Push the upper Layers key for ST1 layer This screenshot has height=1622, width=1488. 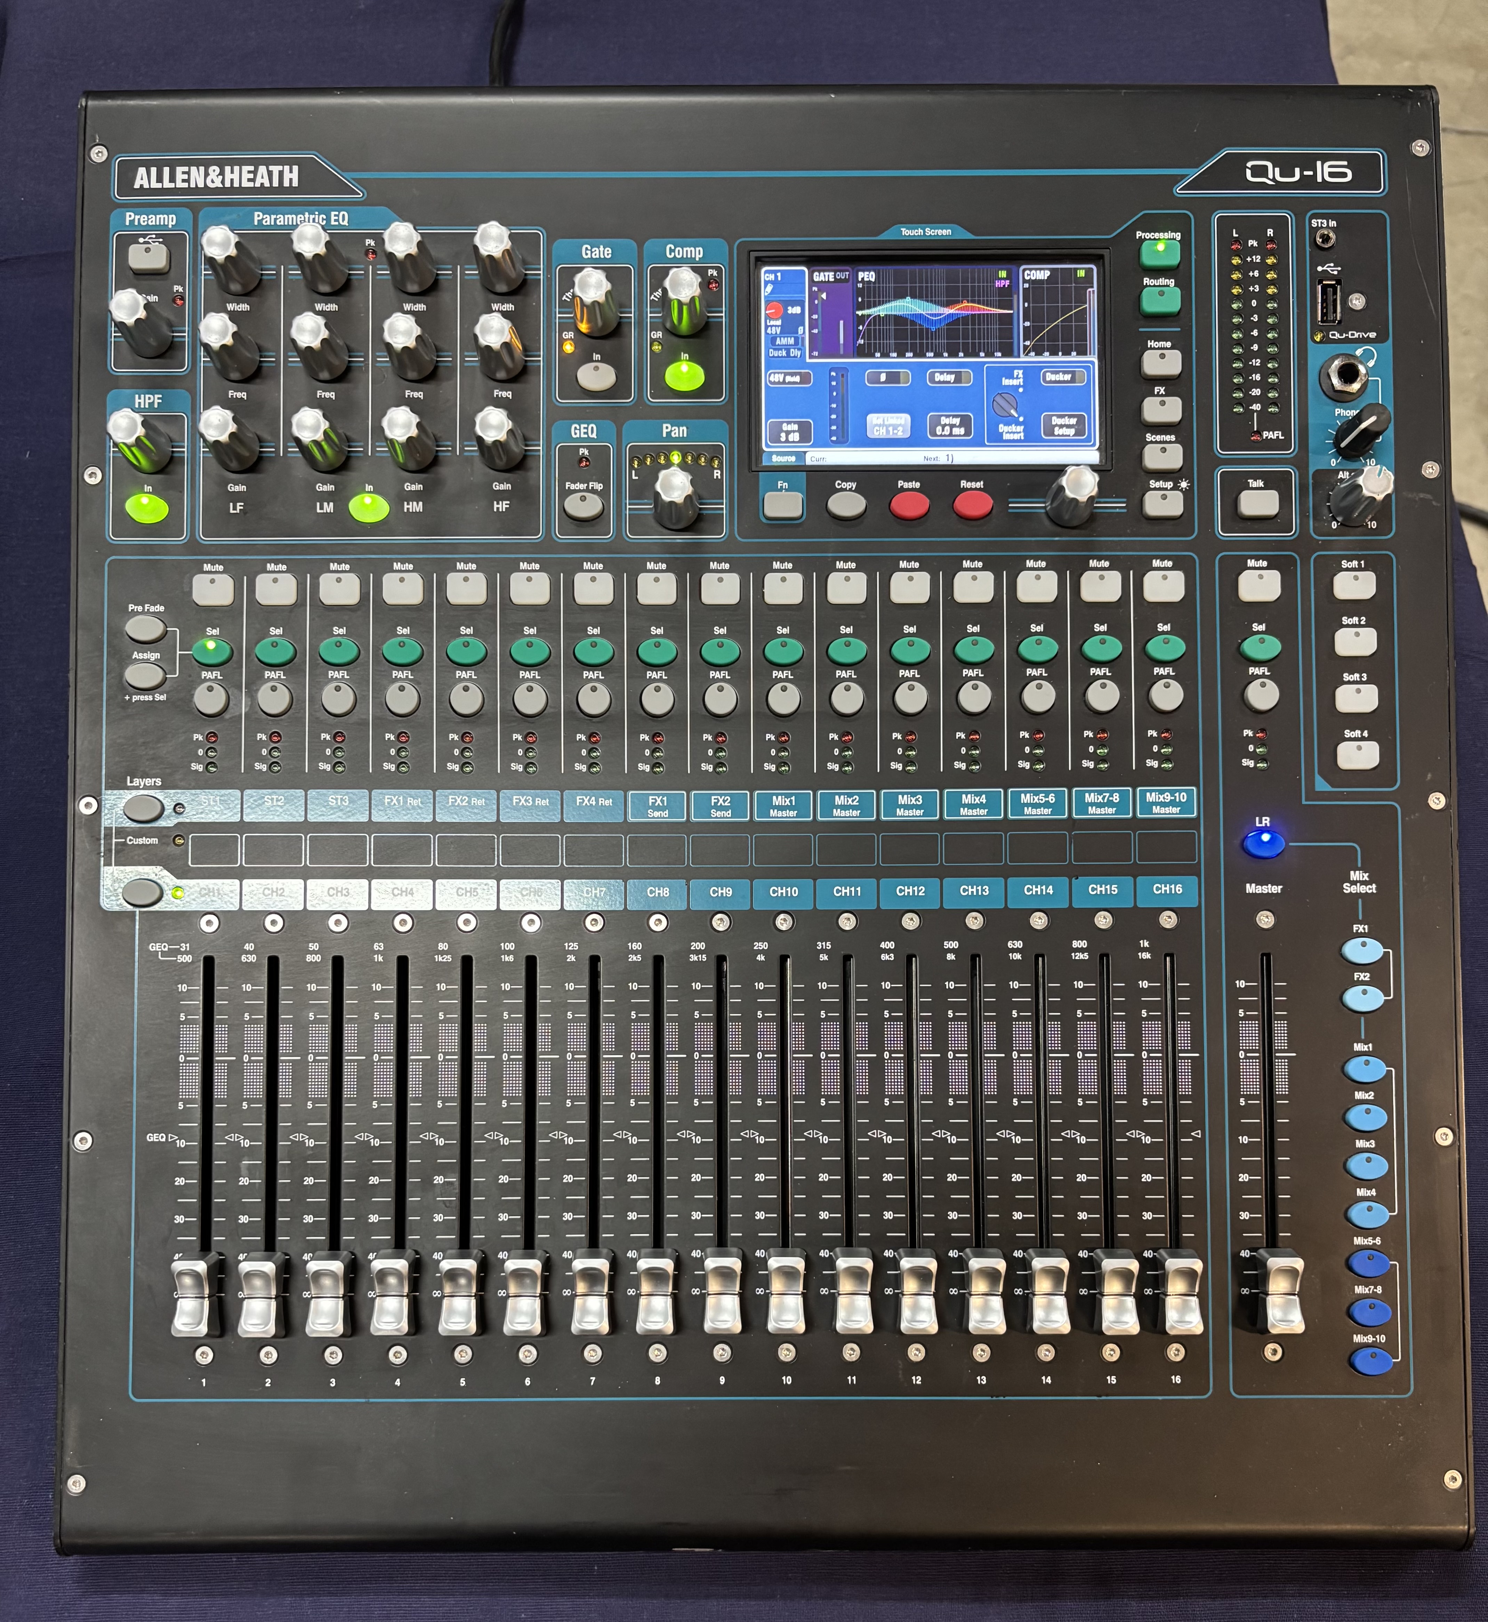coord(143,808)
